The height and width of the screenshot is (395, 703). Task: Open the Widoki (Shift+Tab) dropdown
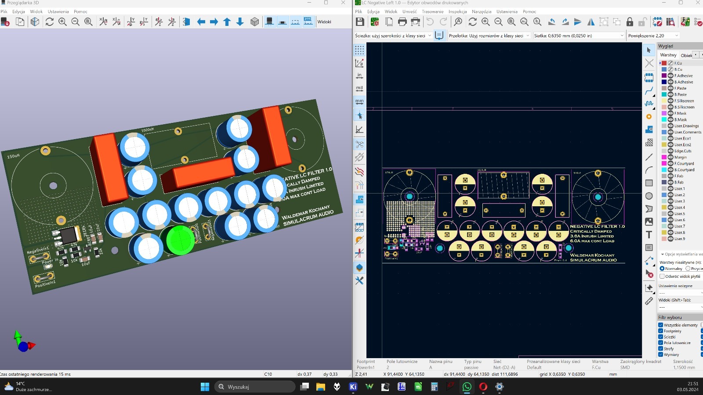coord(681,307)
